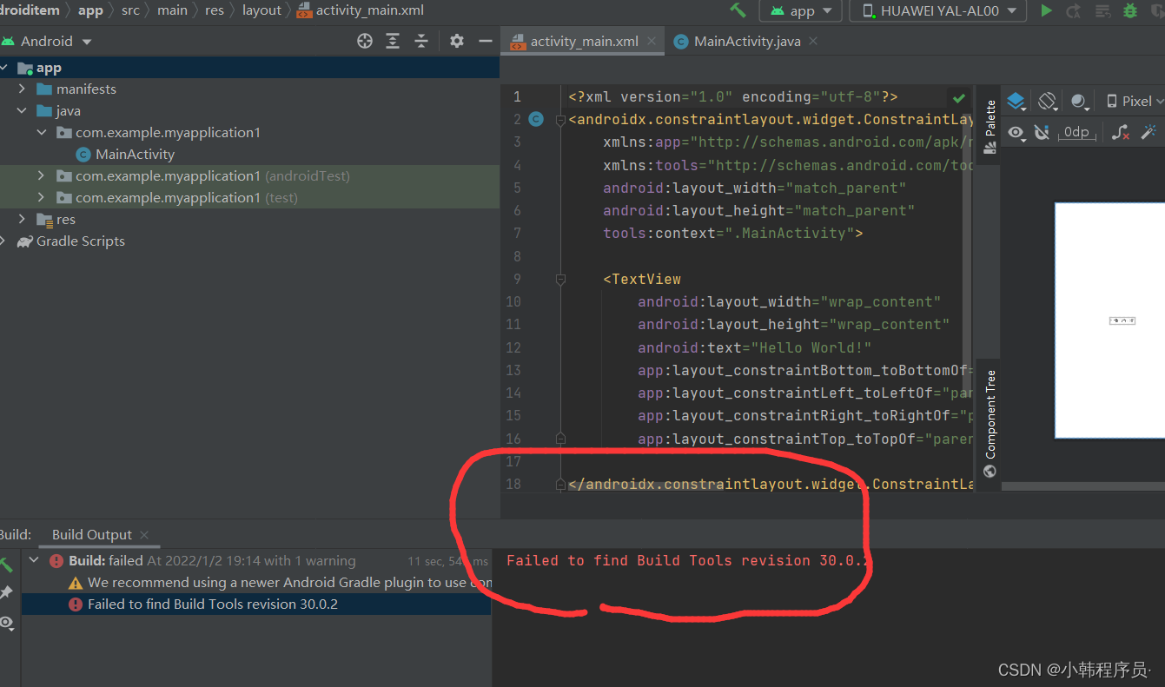The image size is (1165, 687).
Task: Toggle Palette side panel tab
Action: (990, 127)
